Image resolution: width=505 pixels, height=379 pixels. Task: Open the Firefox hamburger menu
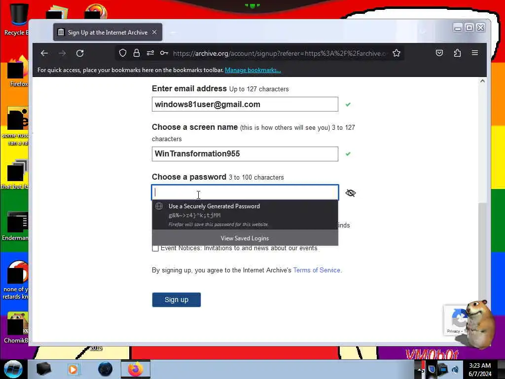(x=475, y=52)
